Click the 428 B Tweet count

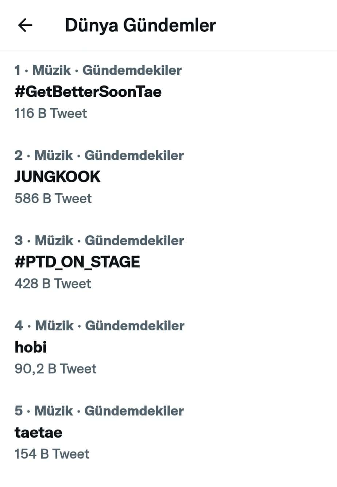click(53, 284)
